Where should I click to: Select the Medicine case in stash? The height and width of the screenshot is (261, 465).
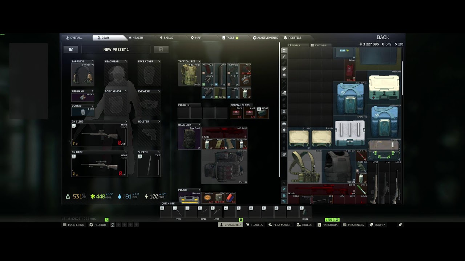point(384,87)
